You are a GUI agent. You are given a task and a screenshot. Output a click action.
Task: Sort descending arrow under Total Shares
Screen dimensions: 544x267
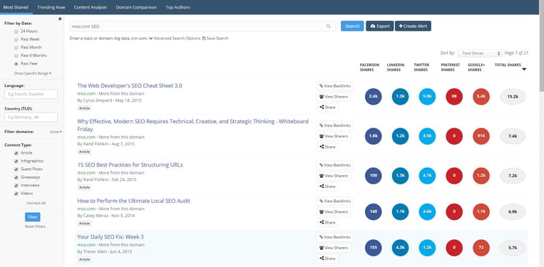coord(524,69)
